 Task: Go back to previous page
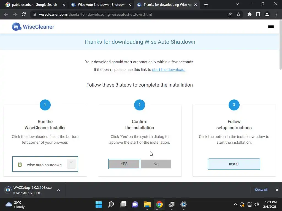pyautogui.click(x=6, y=14)
